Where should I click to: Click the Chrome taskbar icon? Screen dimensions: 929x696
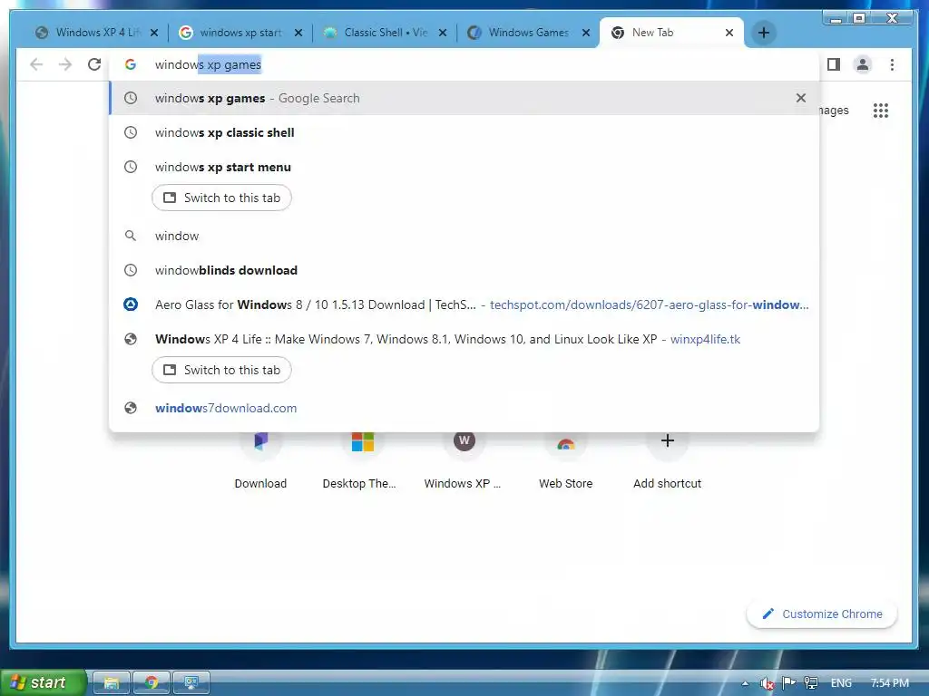[152, 682]
